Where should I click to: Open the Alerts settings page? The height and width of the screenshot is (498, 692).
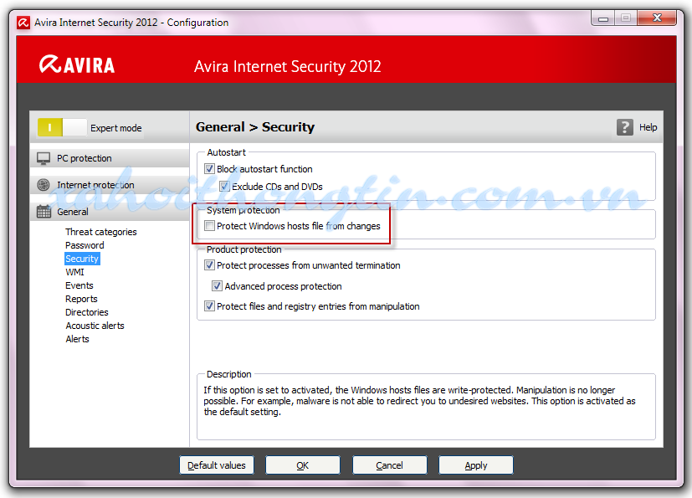[x=77, y=339]
